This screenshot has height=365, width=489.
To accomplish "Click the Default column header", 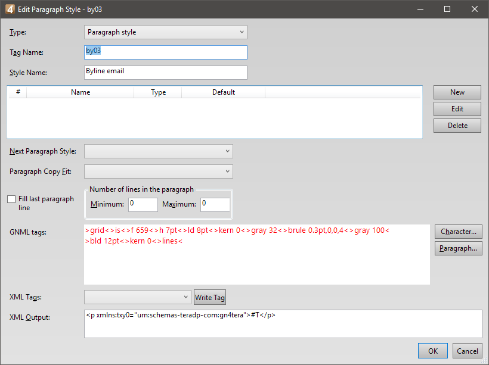I will coord(223,92).
